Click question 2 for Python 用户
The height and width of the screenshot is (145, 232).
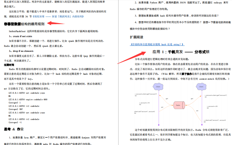[179, 6]
